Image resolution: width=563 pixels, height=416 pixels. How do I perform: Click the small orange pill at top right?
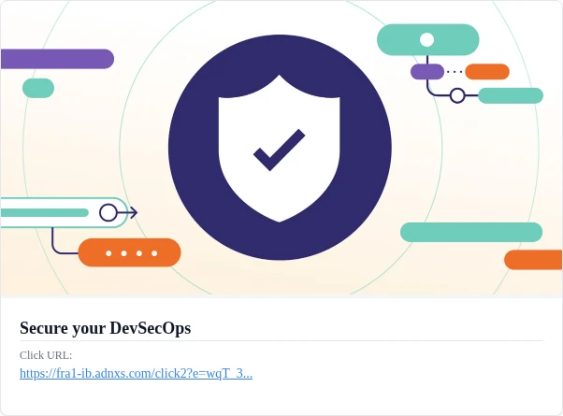point(487,72)
